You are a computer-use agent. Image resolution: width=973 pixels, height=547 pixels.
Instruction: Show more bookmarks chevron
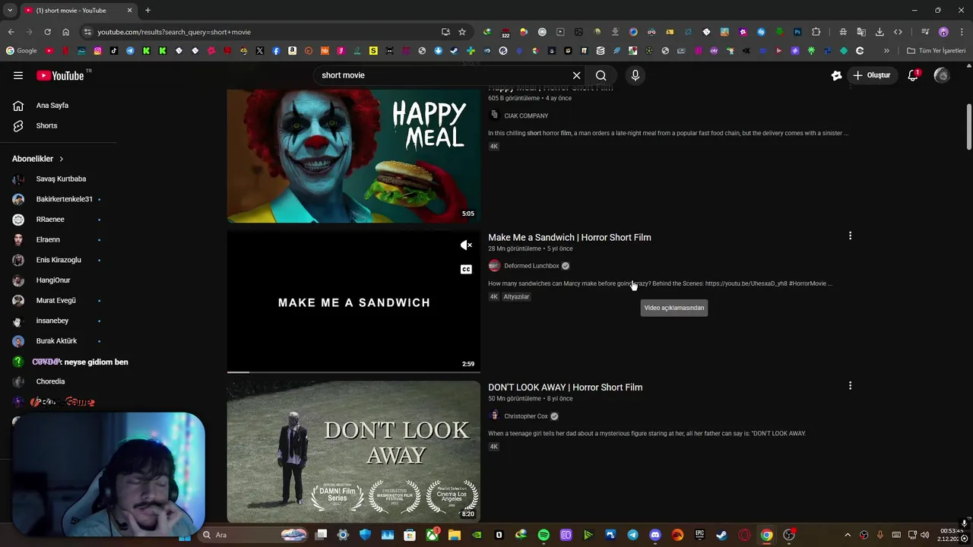coord(886,51)
